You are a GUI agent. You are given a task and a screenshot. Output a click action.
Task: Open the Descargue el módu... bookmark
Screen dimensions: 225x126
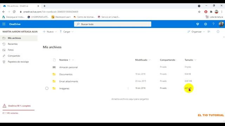tap(13, 17)
